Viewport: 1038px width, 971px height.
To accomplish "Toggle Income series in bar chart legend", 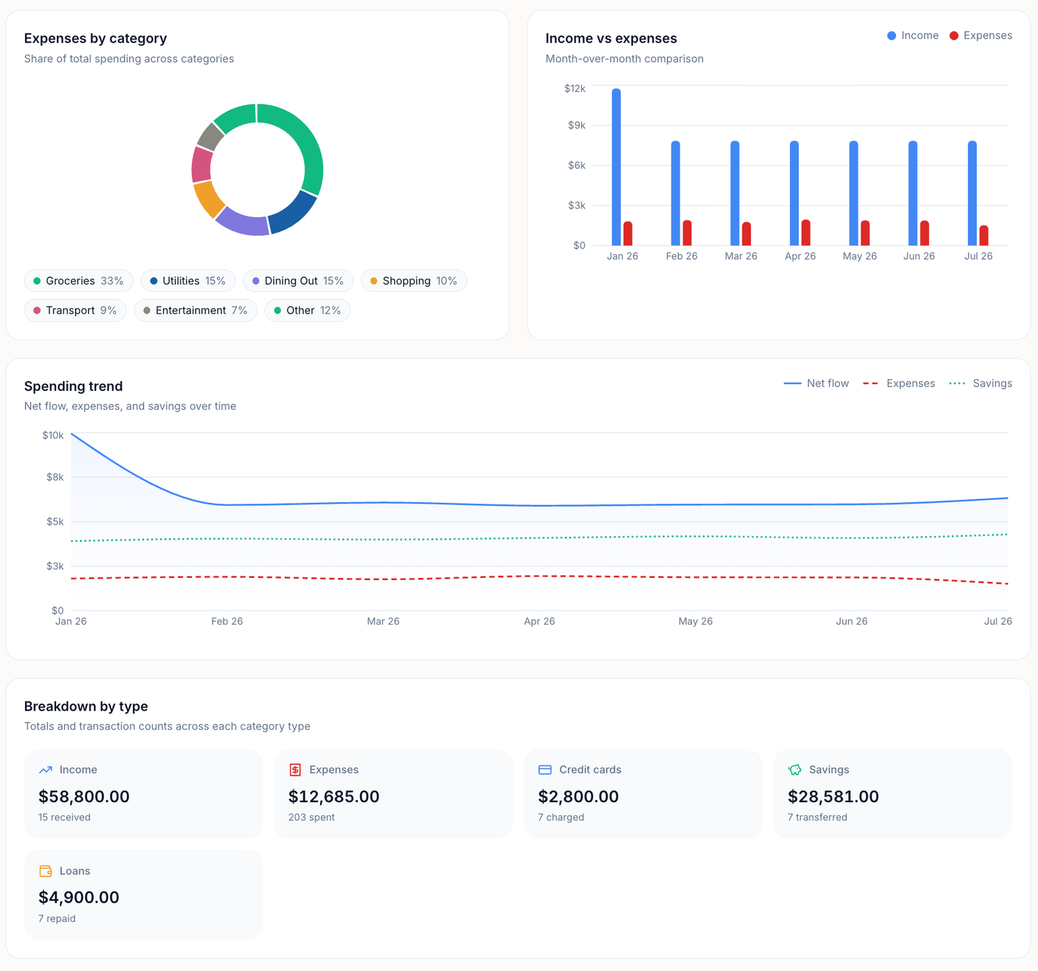I will [913, 35].
